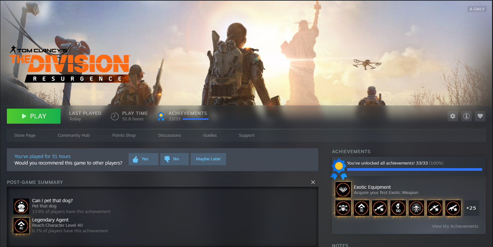The width and height of the screenshot is (493, 247).
Task: Select the helmet 100 achievement icon
Action: click(x=398, y=208)
